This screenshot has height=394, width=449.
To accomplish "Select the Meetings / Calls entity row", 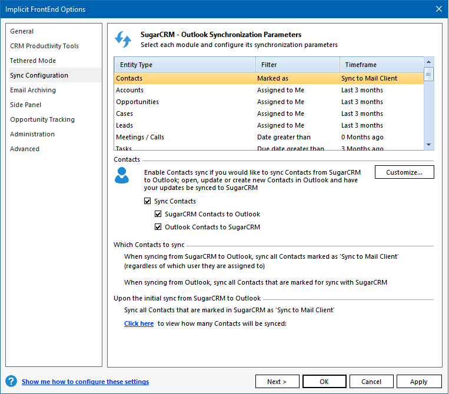I will (140, 137).
